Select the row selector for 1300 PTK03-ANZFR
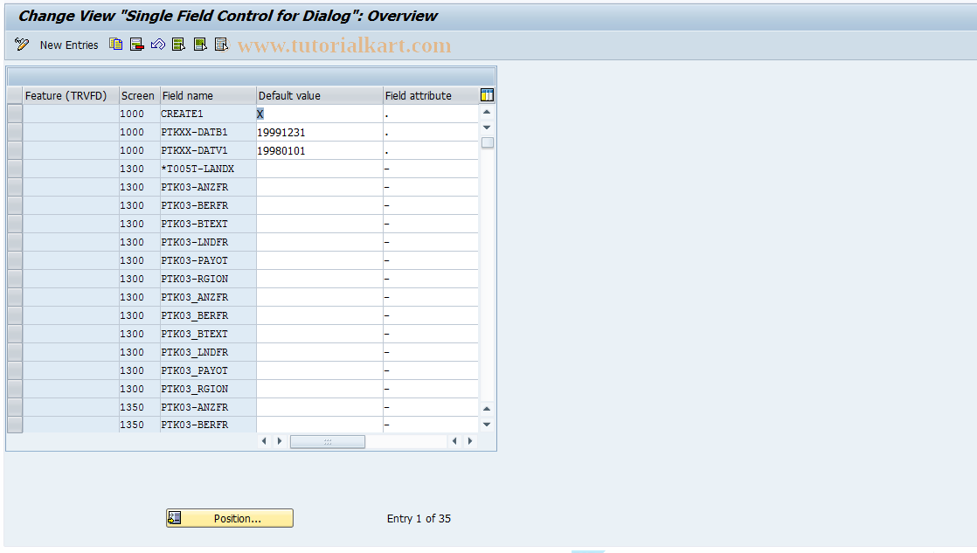This screenshot has height=553, width=977. 15,188
